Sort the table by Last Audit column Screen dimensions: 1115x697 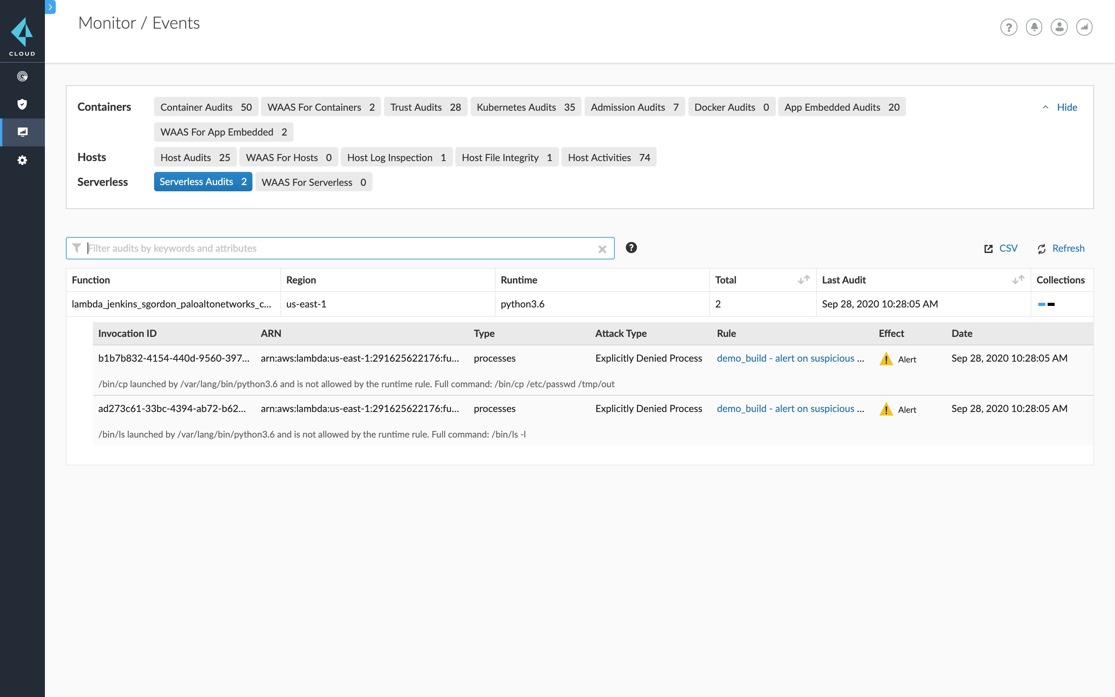(x=1017, y=279)
